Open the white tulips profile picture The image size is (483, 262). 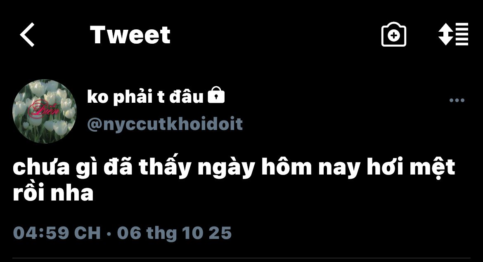tap(44, 111)
